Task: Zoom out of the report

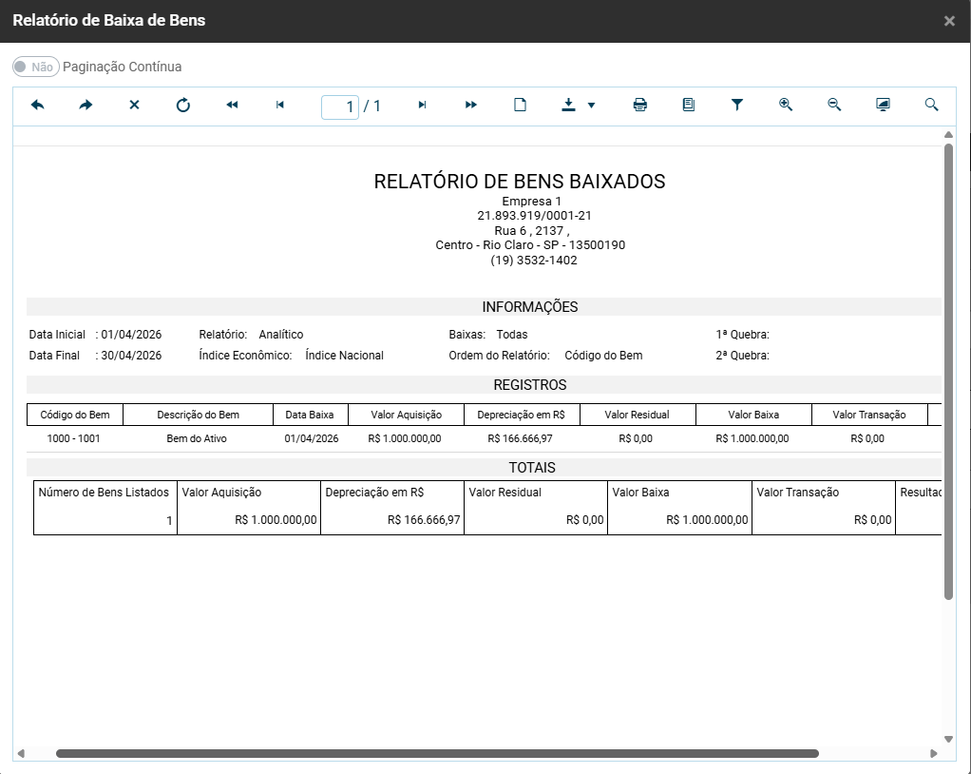Action: click(x=834, y=106)
